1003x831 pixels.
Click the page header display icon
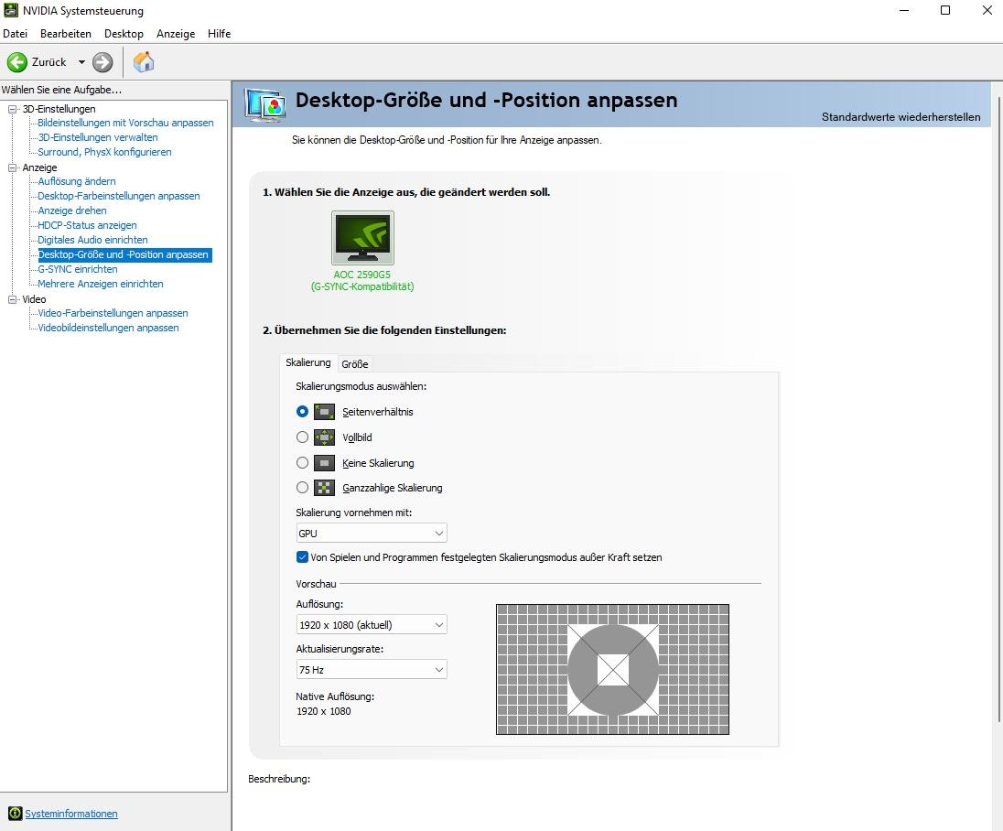(x=264, y=105)
